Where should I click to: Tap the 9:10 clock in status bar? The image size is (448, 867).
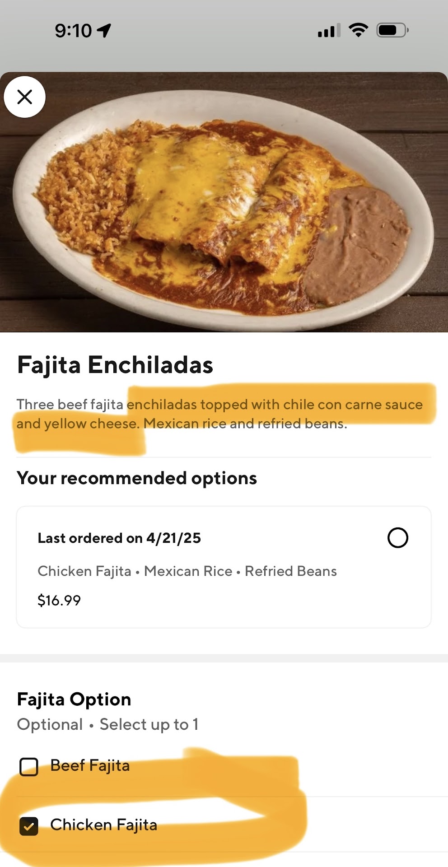click(73, 31)
